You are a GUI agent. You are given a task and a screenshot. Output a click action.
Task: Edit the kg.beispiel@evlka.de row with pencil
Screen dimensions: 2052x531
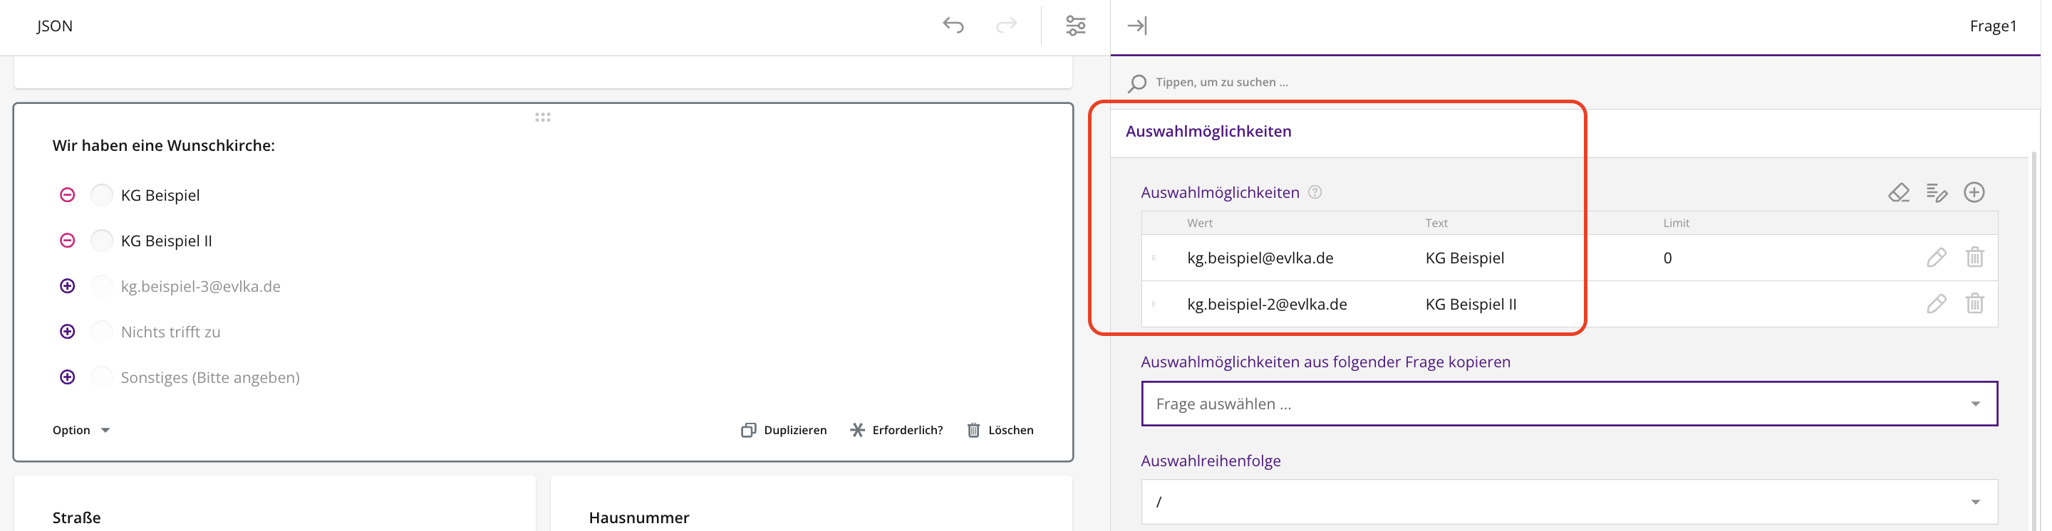point(1937,258)
